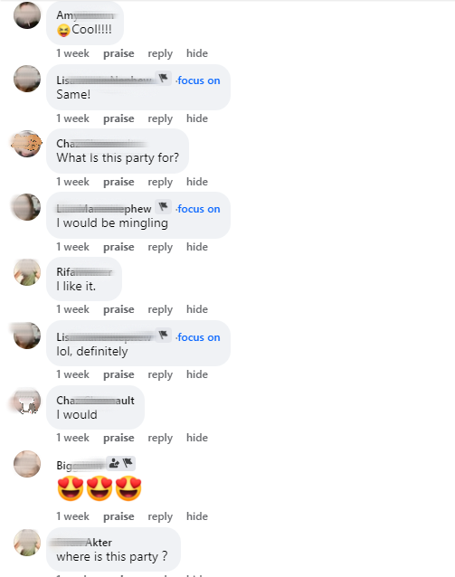The width and height of the screenshot is (455, 577).
Task: Reply to 'What is this party for?' comment
Action: point(160,182)
